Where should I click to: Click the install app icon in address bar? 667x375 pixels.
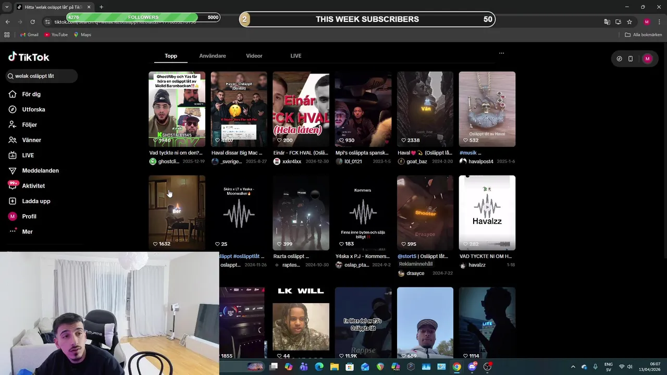(x=618, y=22)
